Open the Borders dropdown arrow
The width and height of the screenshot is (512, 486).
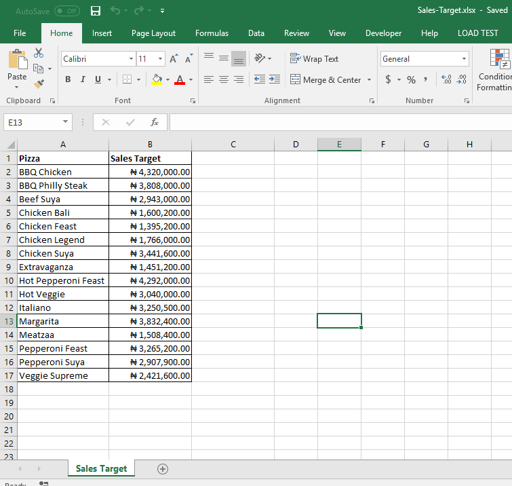(x=139, y=79)
